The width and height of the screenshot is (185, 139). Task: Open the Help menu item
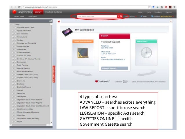[x=149, y=12]
